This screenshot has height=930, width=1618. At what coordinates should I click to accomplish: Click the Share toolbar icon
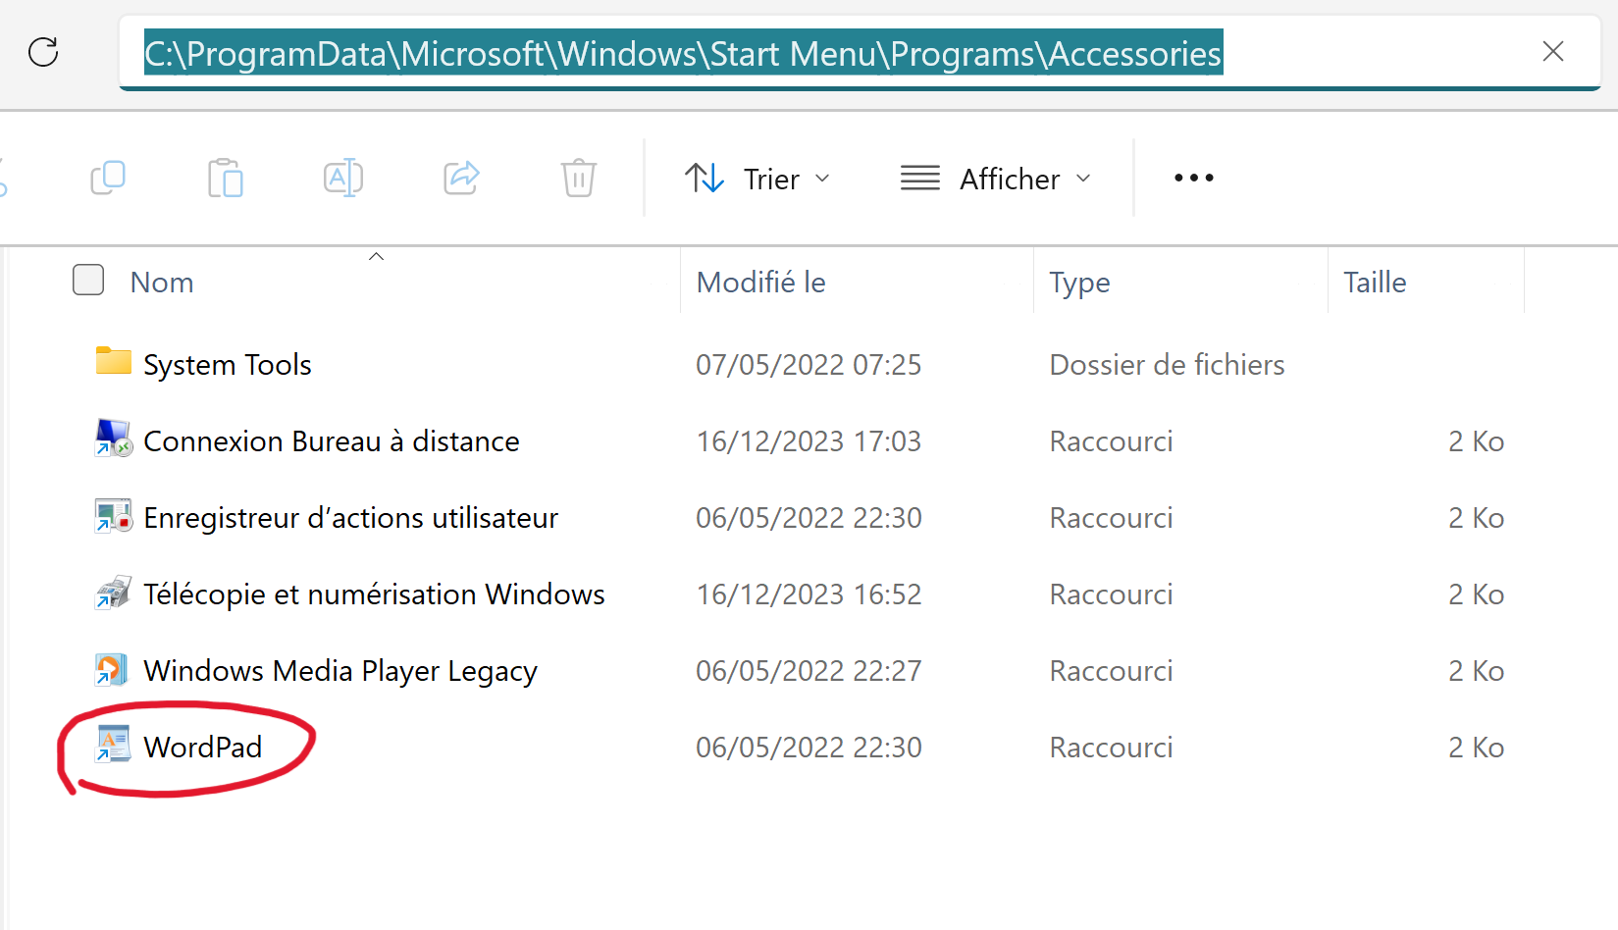point(461,178)
